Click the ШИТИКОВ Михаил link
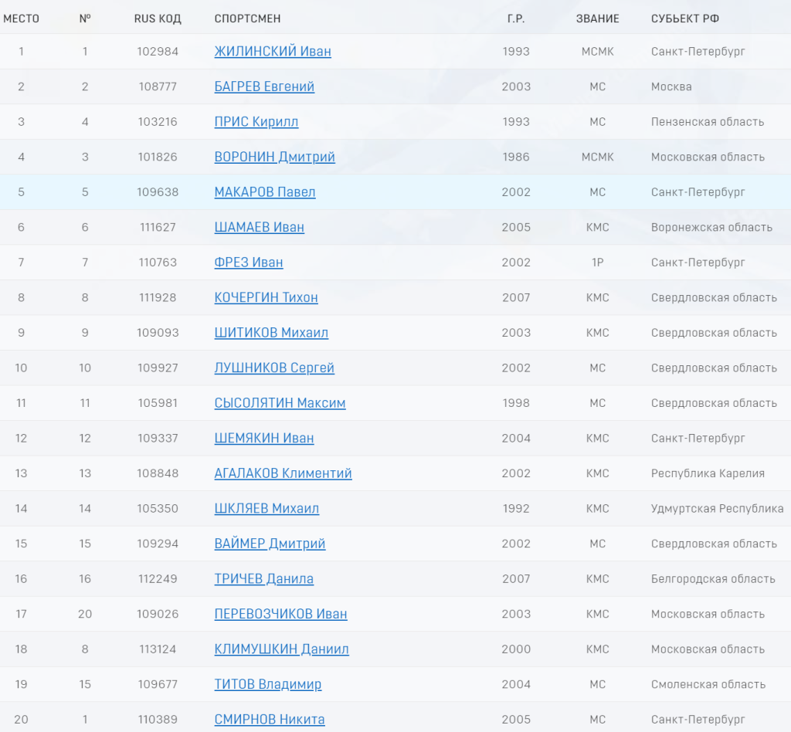 [271, 333]
